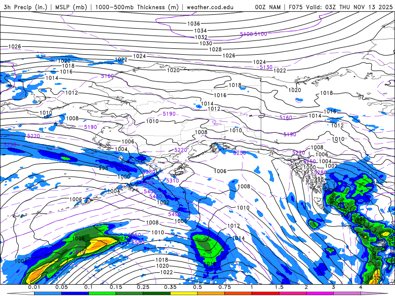Click the purple 5490 thickness label

(x=175, y=214)
